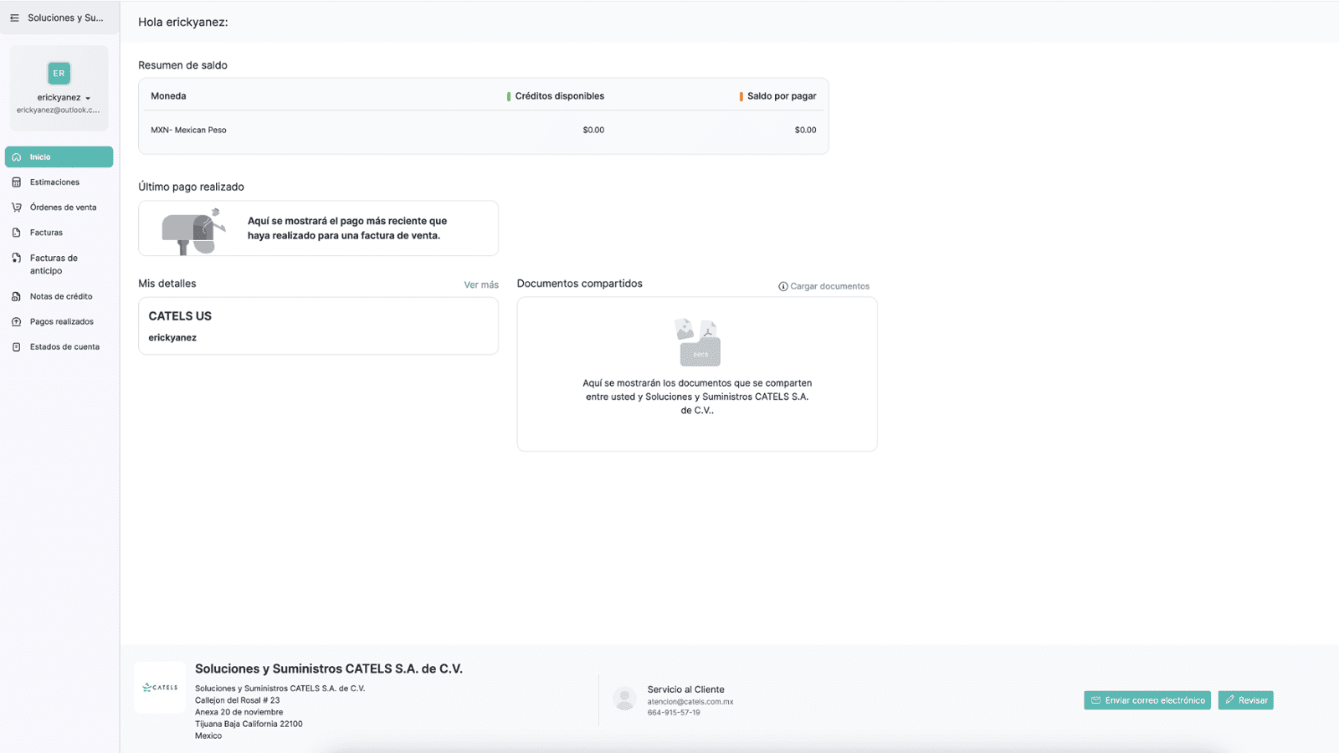Click the ER user avatar

59,73
